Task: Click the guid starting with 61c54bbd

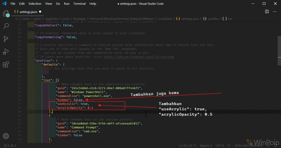Action: pos(105,88)
